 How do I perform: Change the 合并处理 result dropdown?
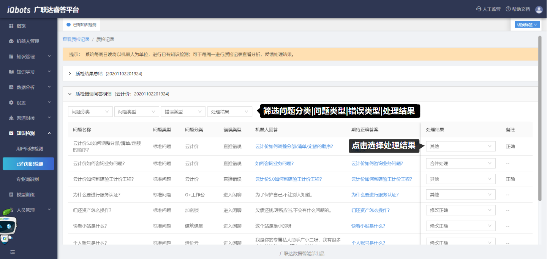point(460,164)
